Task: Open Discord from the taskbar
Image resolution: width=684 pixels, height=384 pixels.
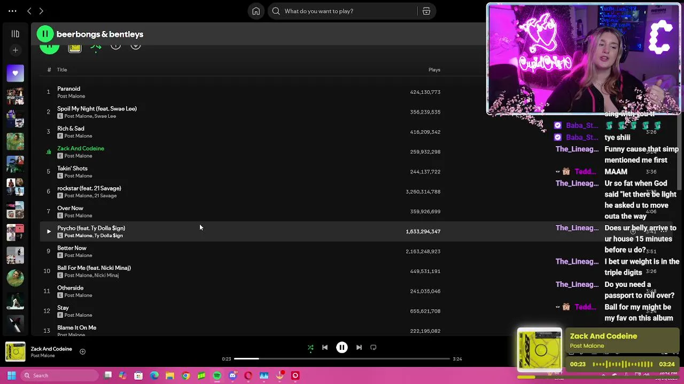Action: [232, 375]
